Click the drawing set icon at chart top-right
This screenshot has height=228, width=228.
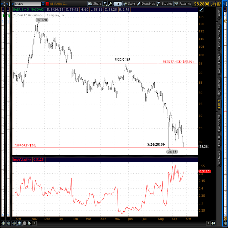click(x=201, y=10)
